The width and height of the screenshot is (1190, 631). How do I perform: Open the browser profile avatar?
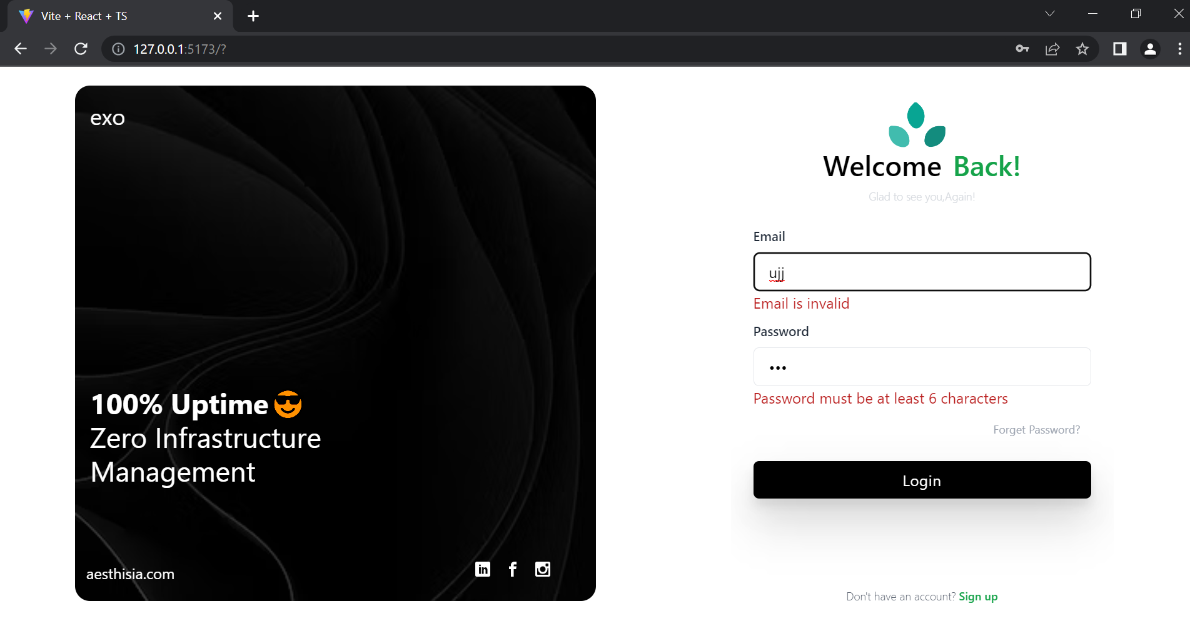1150,49
